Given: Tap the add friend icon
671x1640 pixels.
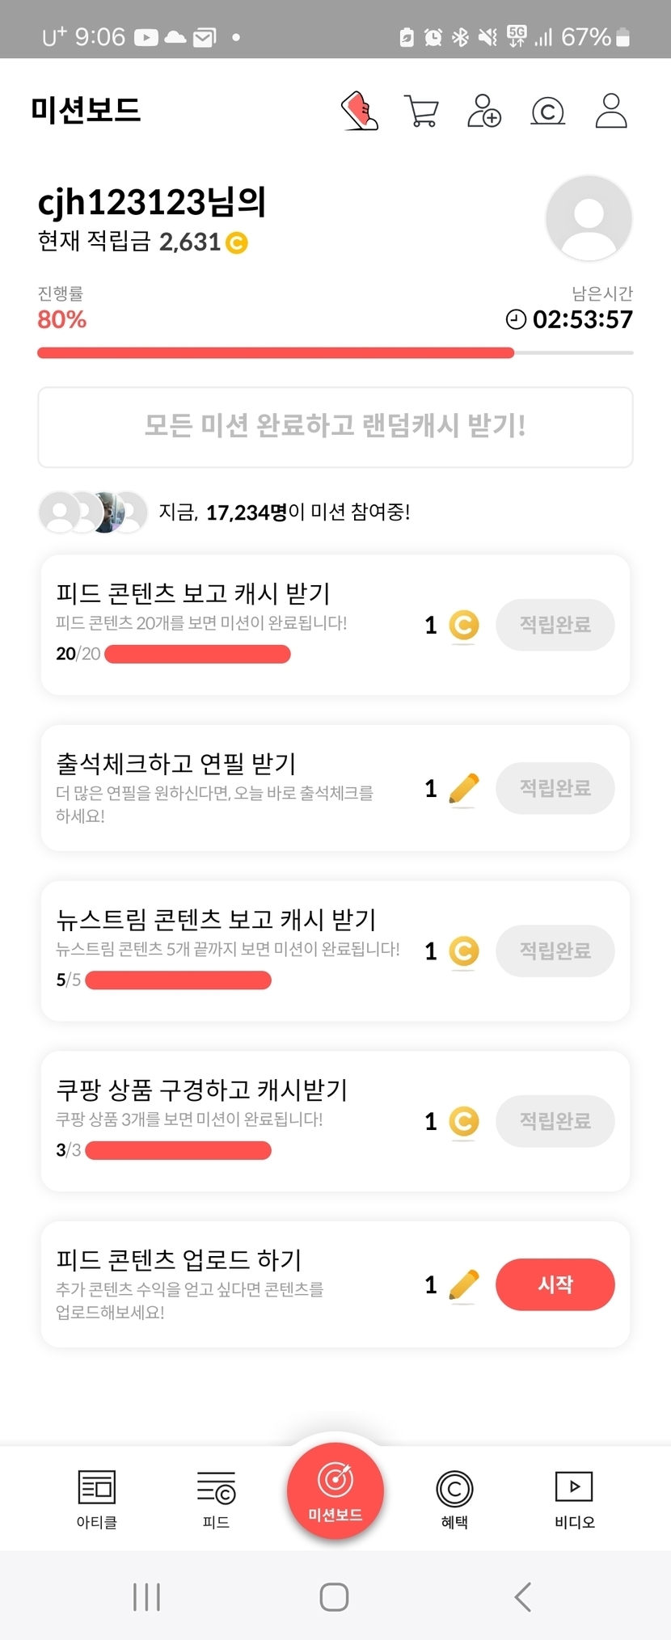Looking at the screenshot, I should 484,111.
